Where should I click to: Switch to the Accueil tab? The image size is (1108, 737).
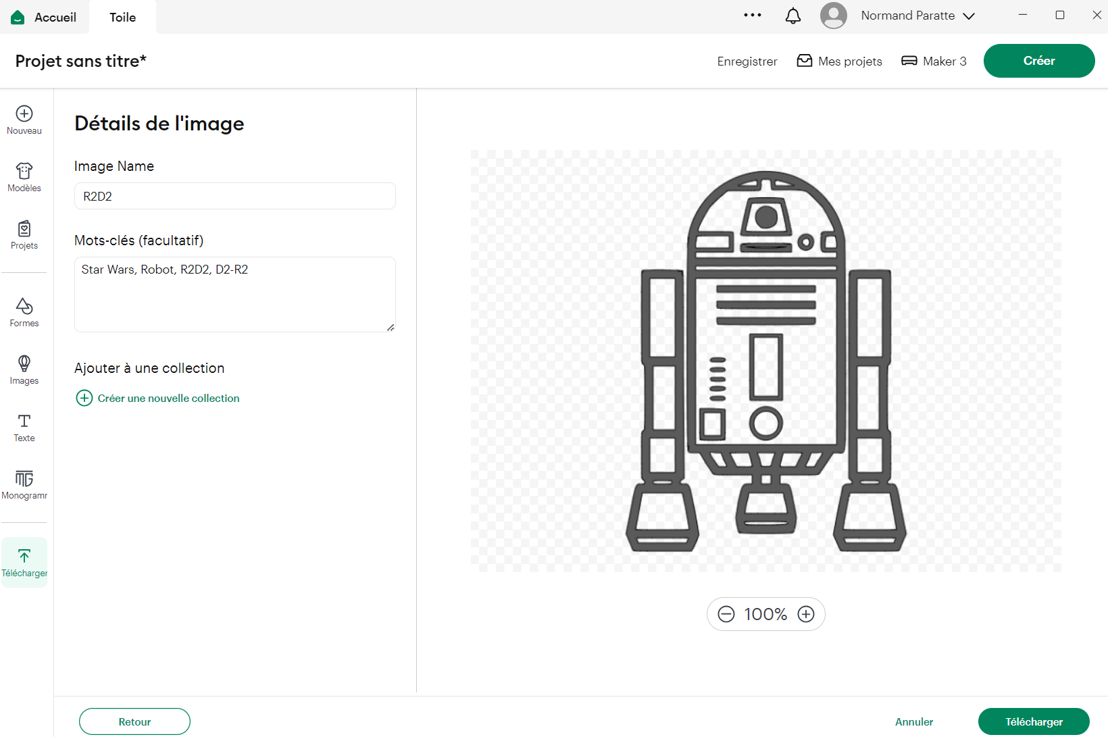(45, 18)
